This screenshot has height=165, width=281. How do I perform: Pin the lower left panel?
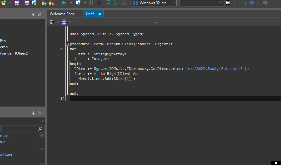click(33, 113)
